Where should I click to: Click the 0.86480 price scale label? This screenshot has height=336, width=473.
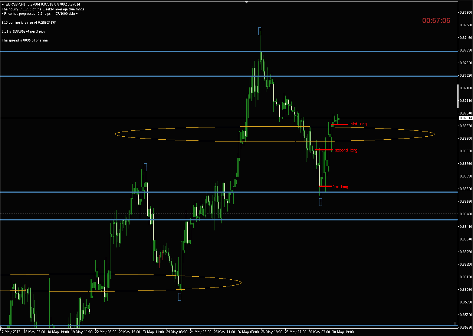(466, 214)
